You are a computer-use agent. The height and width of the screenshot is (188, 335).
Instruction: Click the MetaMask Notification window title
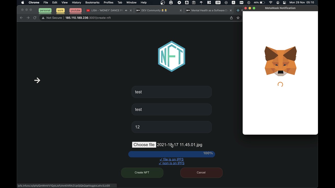pyautogui.click(x=280, y=8)
